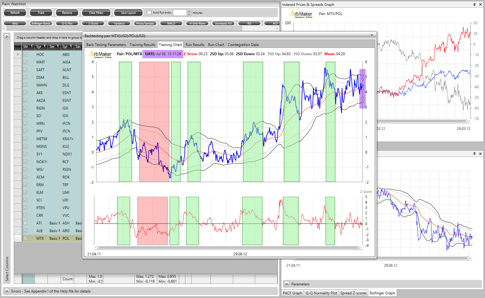Select the Bollinger Graph tab
This screenshot has width=485, height=298.
pyautogui.click(x=382, y=293)
